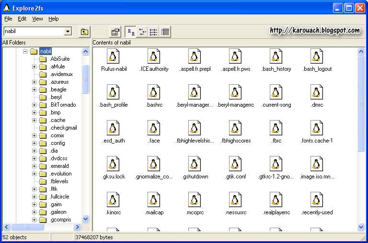Select the .dmrc file icon

pyautogui.click(x=317, y=92)
